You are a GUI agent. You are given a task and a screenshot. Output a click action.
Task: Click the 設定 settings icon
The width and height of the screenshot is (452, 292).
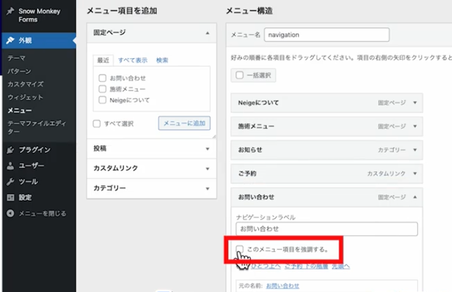tap(10, 197)
